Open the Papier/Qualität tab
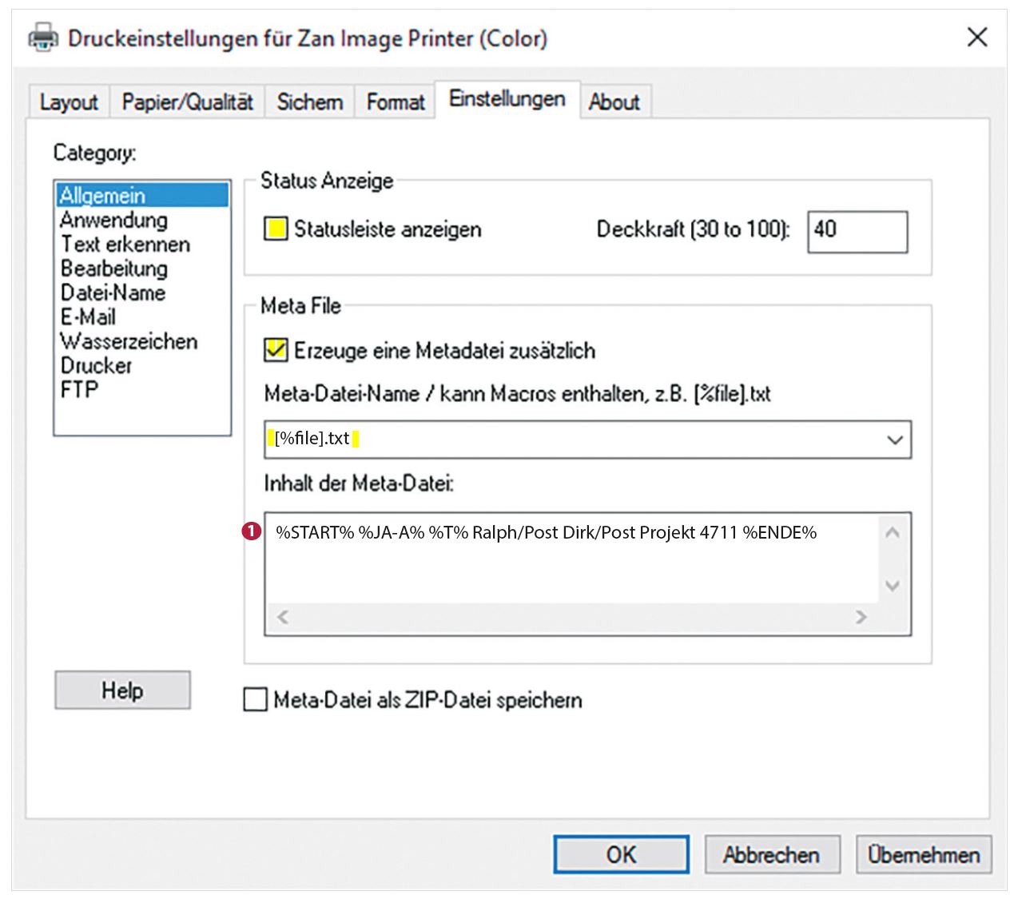This screenshot has height=903, width=1018. 187,102
